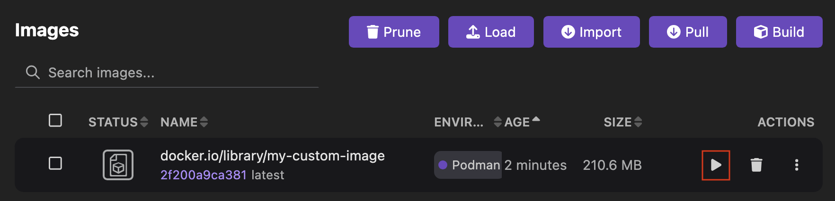This screenshot has width=835, height=201.
Task: Click the Import button
Action: (x=591, y=32)
